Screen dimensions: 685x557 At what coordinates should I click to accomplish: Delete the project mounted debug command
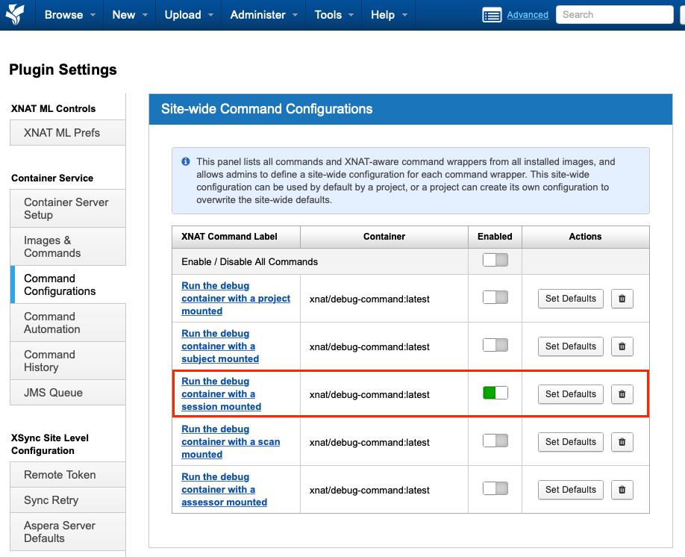pyautogui.click(x=622, y=299)
